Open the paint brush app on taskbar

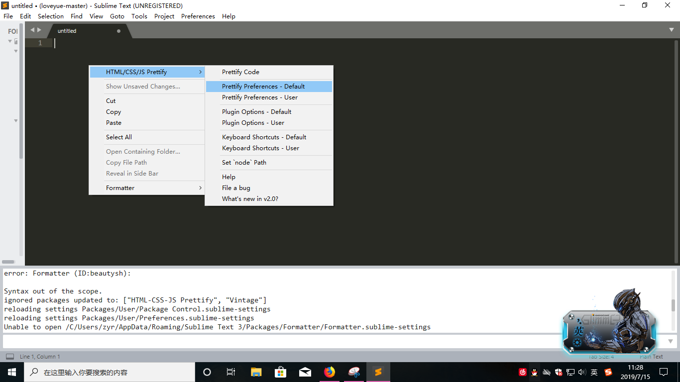(354, 372)
